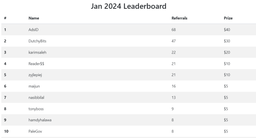The height and width of the screenshot is (138, 256).
Task: Select the name AdsID in row 1
Action: [34, 29]
